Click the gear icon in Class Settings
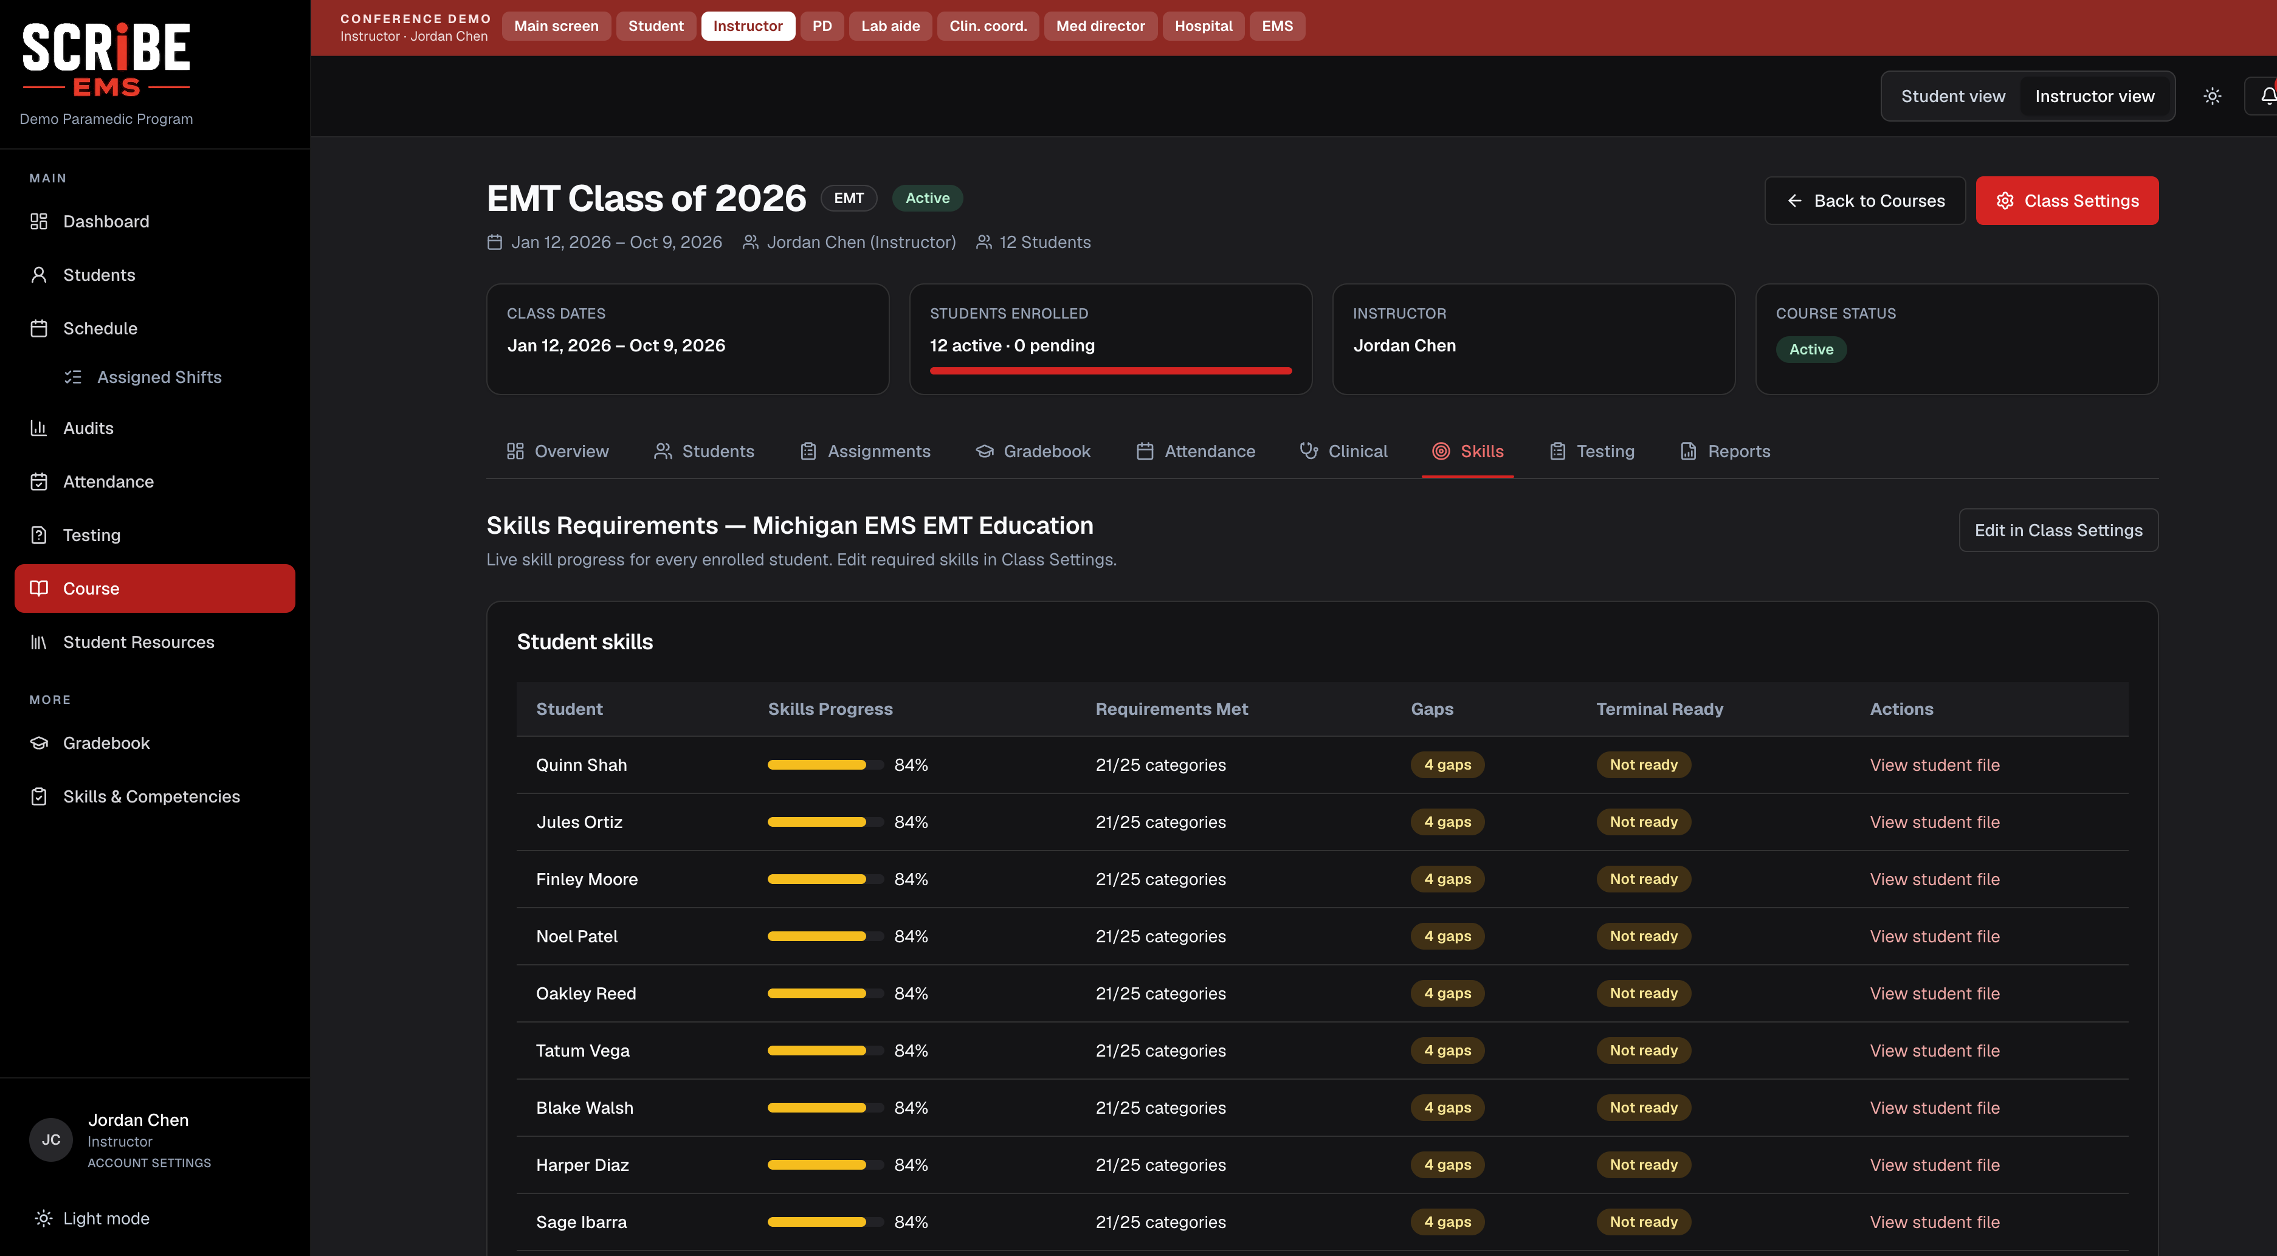 coord(2006,201)
